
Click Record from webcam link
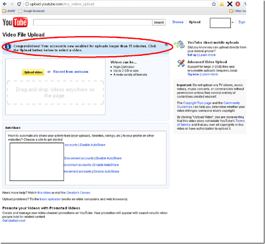pyautogui.click(x=71, y=72)
